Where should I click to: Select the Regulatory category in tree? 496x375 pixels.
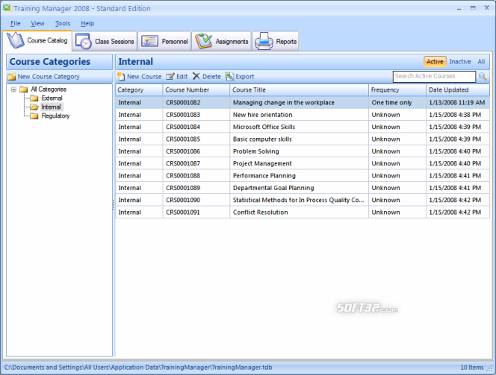[56, 116]
